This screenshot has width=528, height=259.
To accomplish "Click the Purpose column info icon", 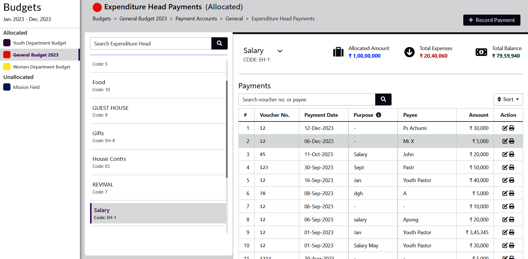I will coord(378,115).
